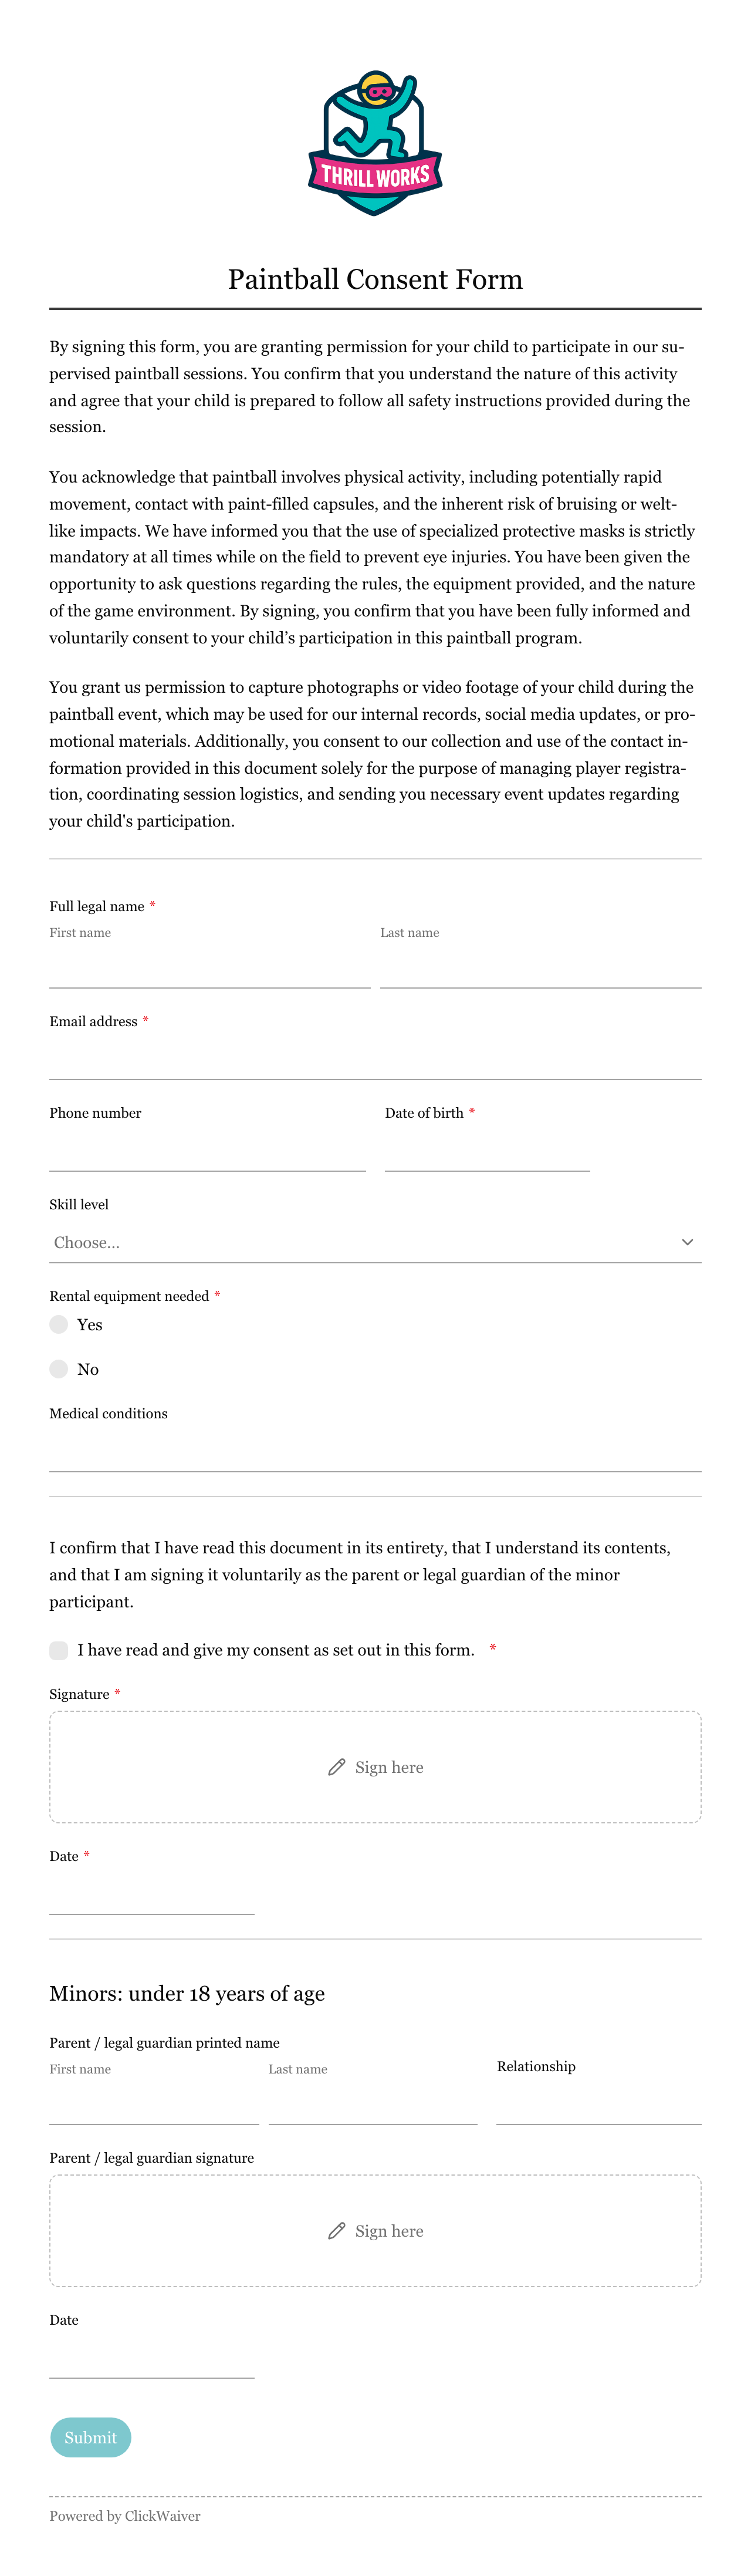Select Yes for rental equipment needed
Viewport: 751px width, 2576px height.
[x=59, y=1324]
